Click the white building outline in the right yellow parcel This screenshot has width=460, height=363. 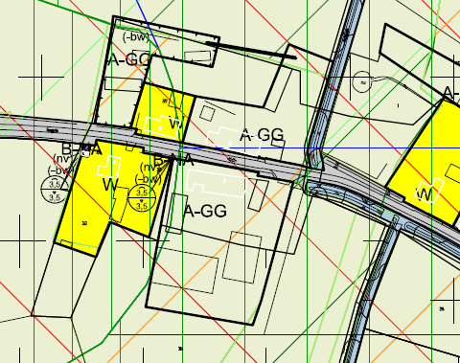(430, 191)
